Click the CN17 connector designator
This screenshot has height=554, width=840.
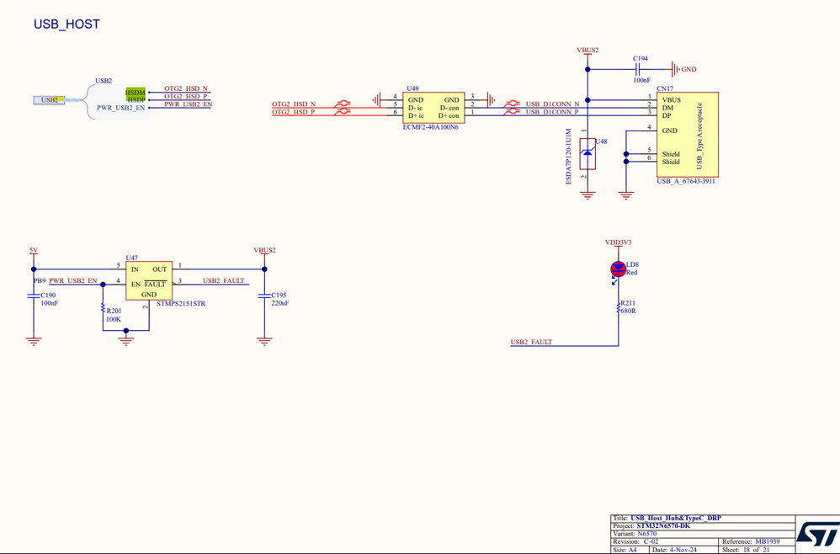pos(665,88)
